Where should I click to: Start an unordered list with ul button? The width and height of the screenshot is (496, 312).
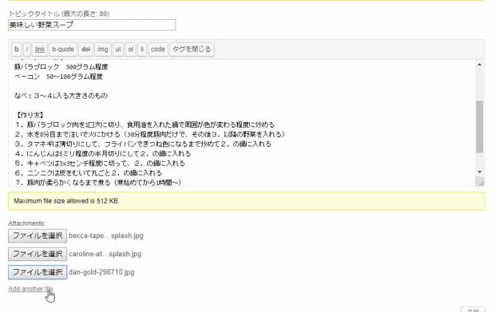click(x=118, y=49)
